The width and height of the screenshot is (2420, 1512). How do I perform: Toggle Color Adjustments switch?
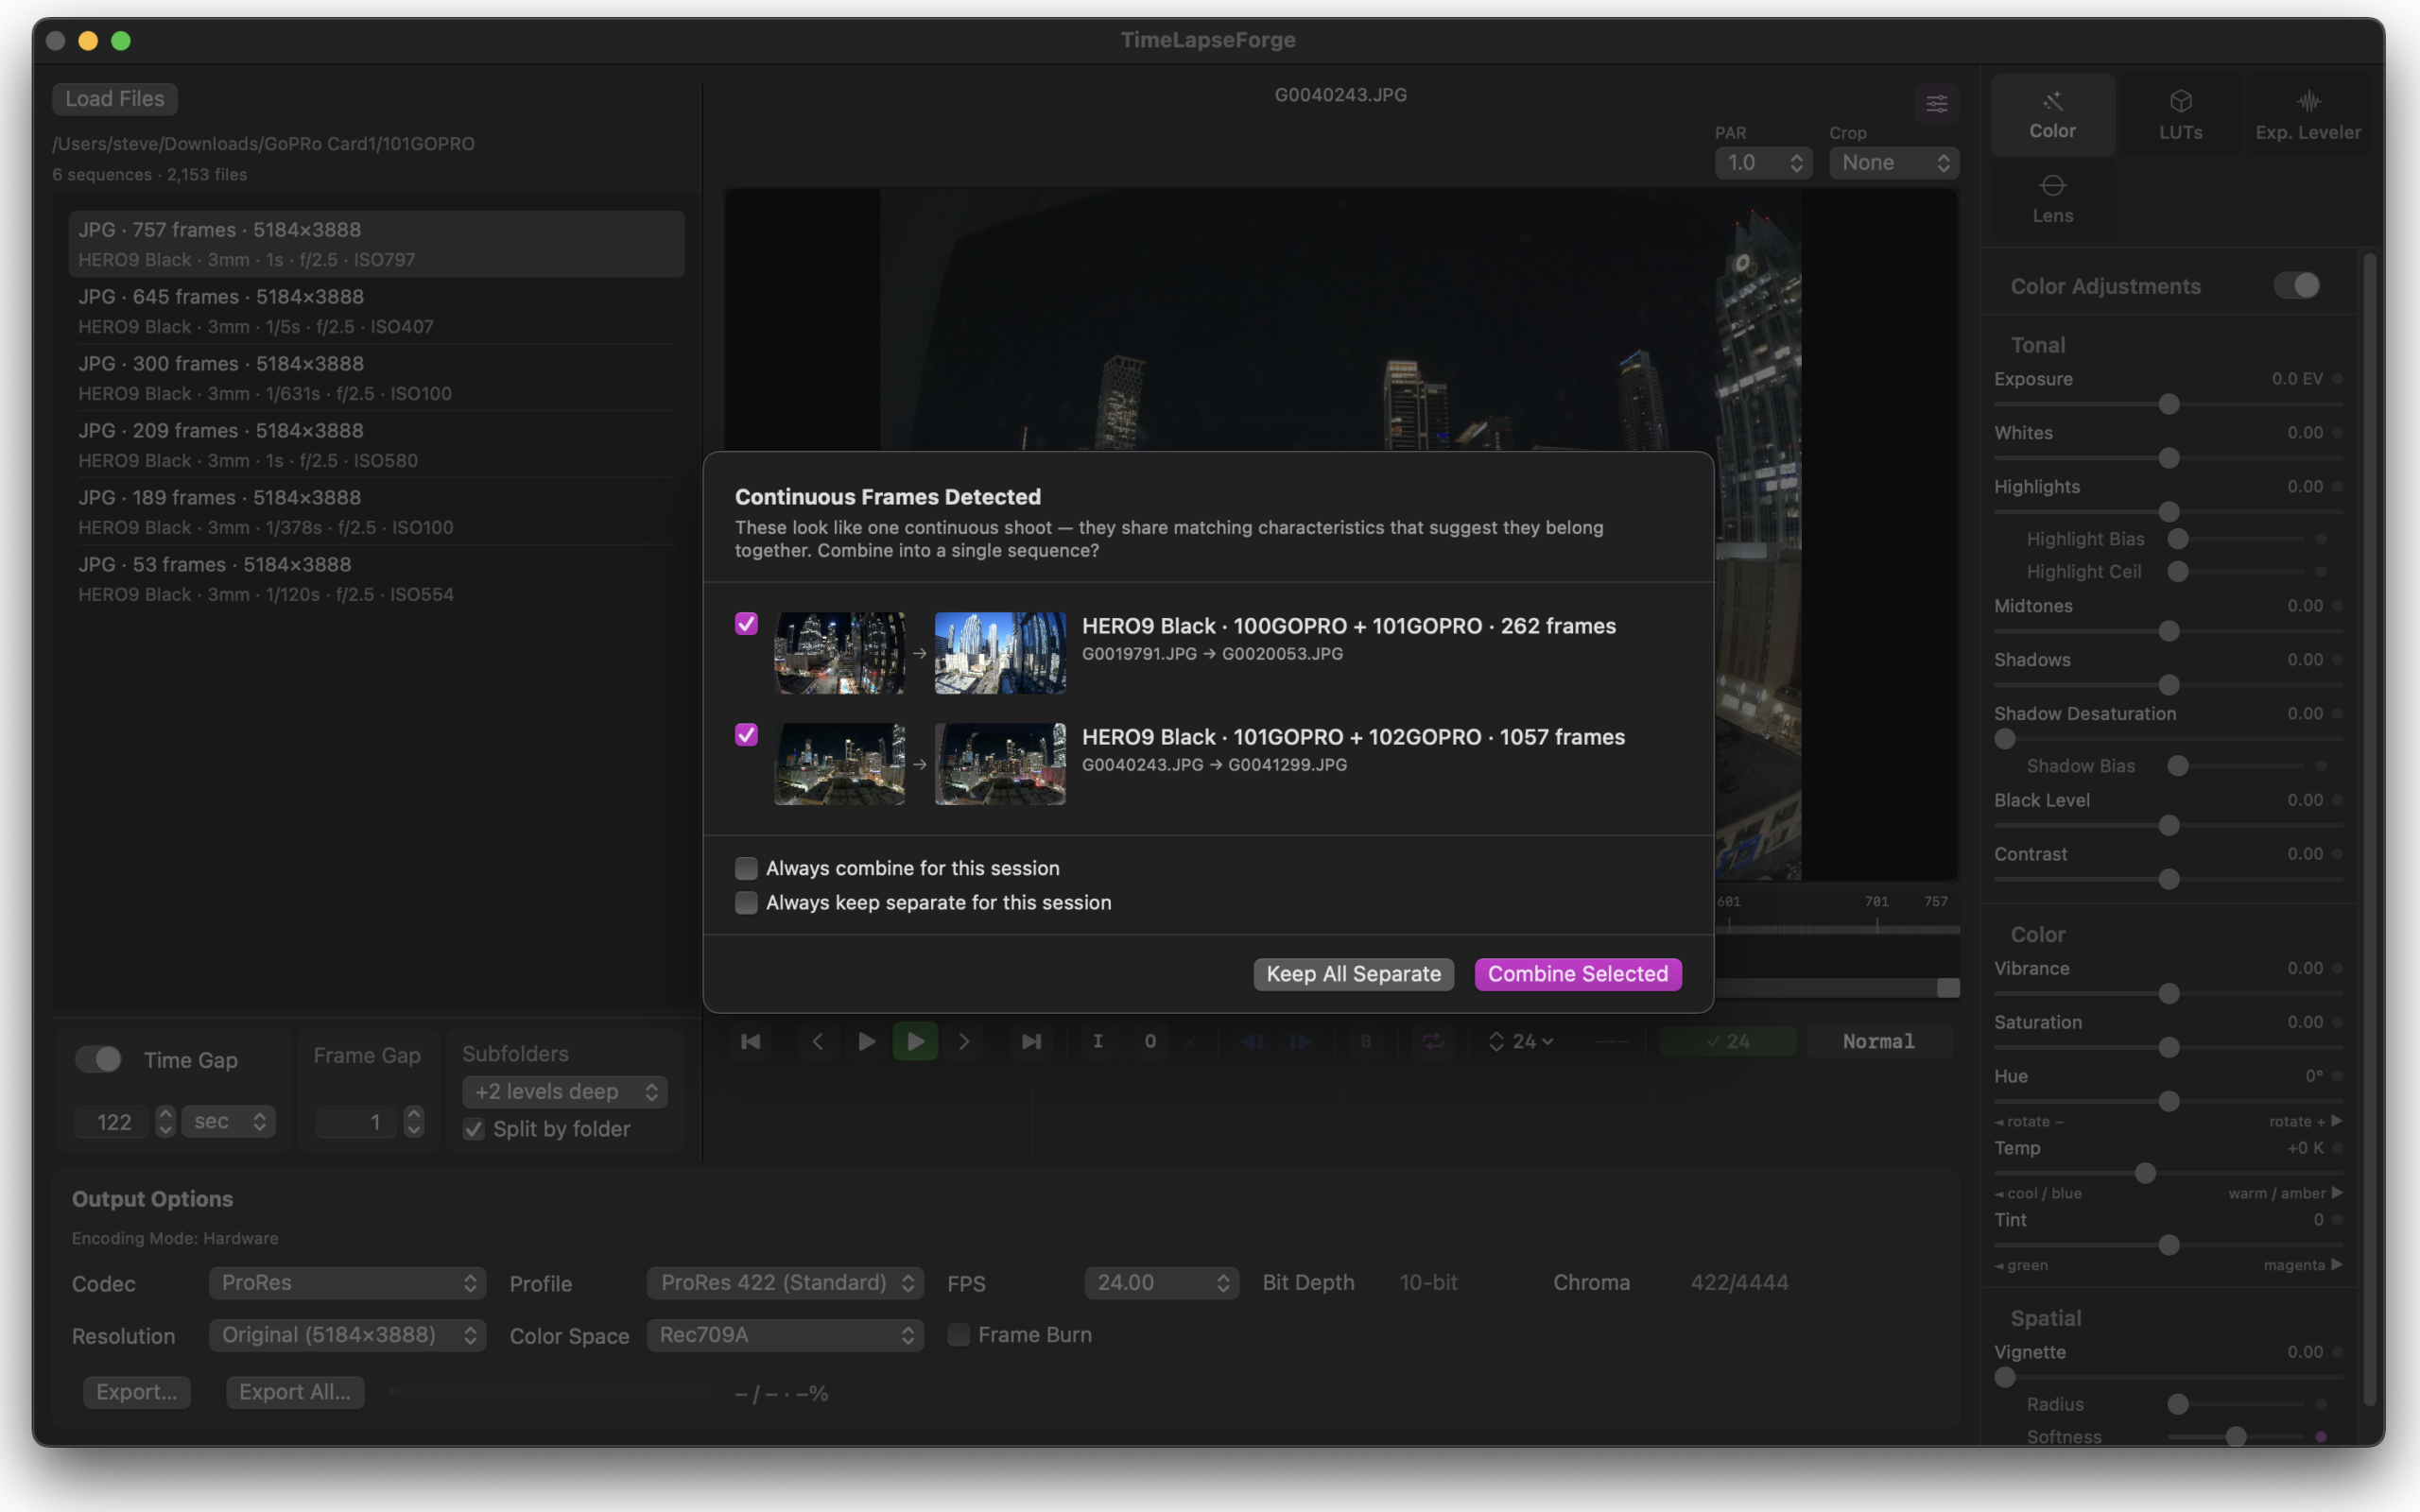coord(2296,286)
